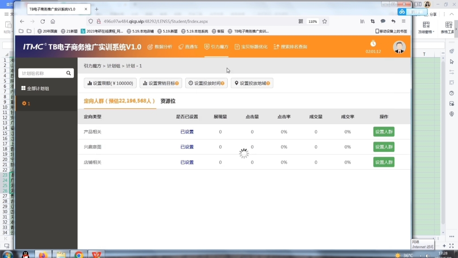The height and width of the screenshot is (258, 458).
Task: Click the search magnifier in 计划组名称 box
Action: 68,73
